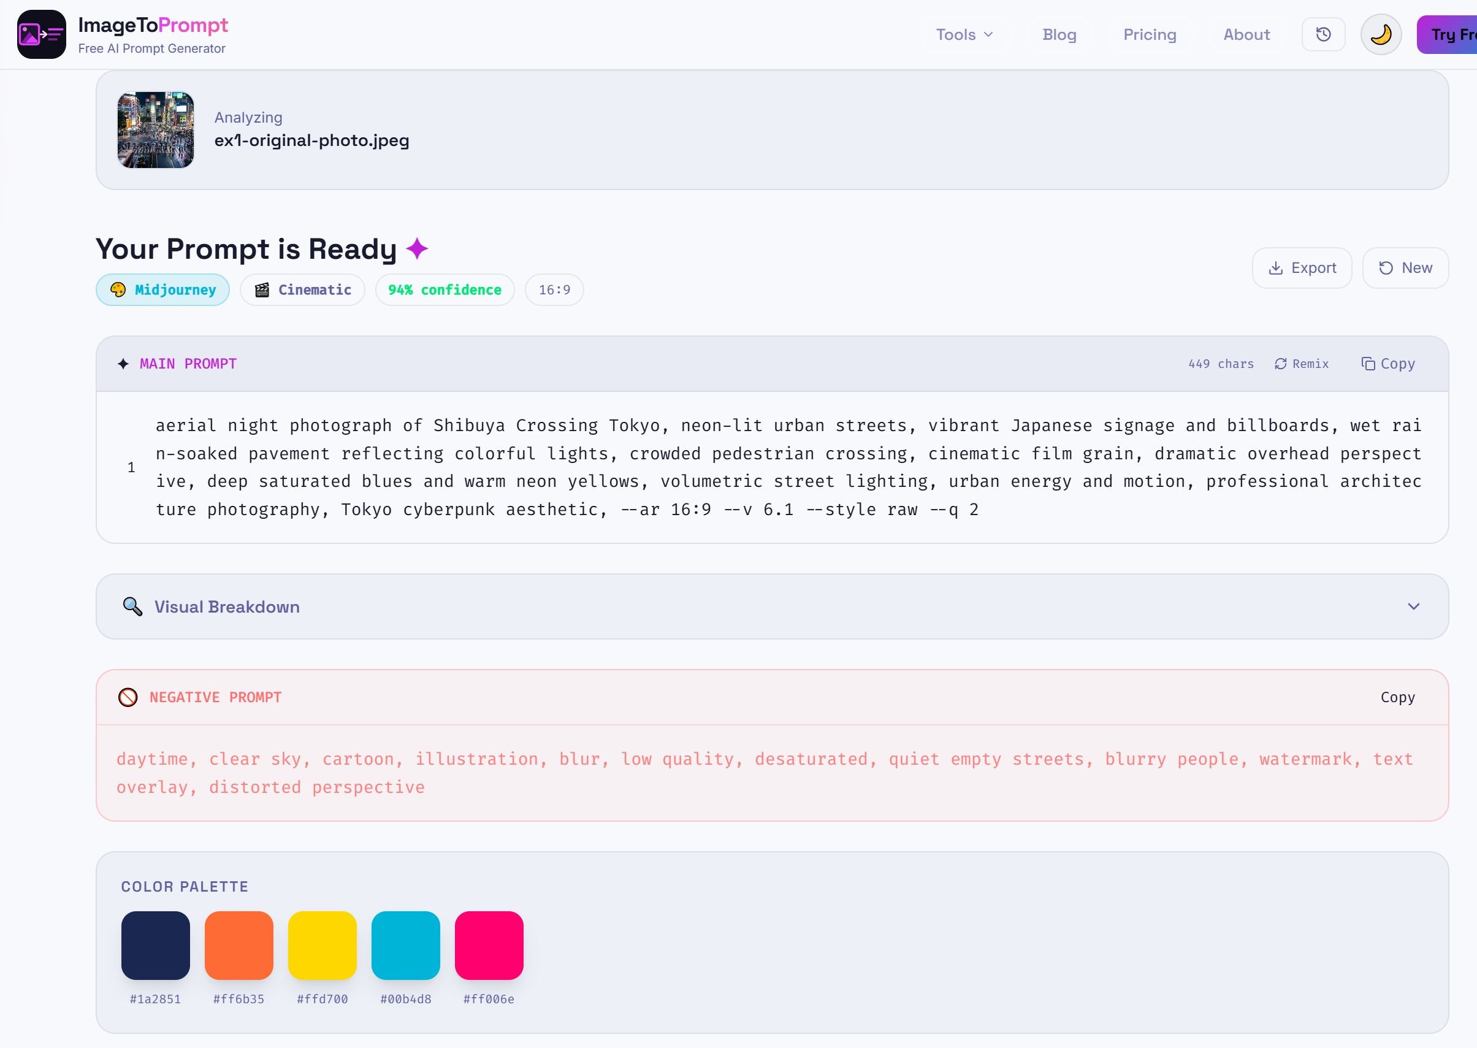Remix the main prompt
The height and width of the screenshot is (1048, 1477).
coord(1302,363)
